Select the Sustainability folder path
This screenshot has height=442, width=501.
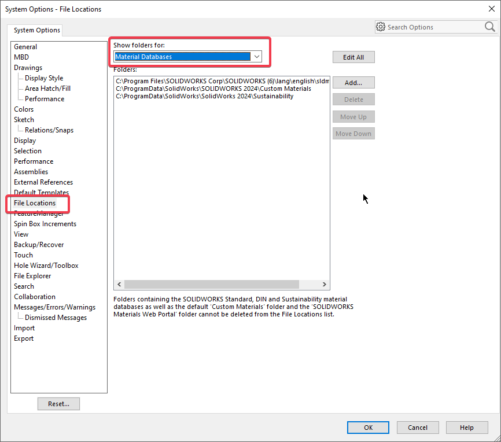click(x=204, y=97)
